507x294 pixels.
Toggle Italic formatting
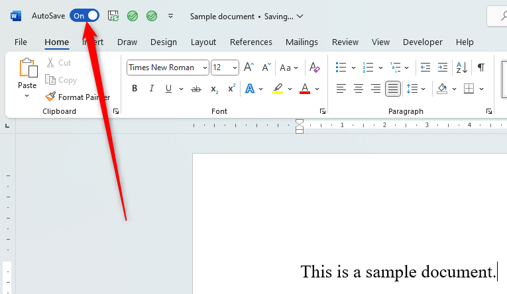tap(151, 88)
